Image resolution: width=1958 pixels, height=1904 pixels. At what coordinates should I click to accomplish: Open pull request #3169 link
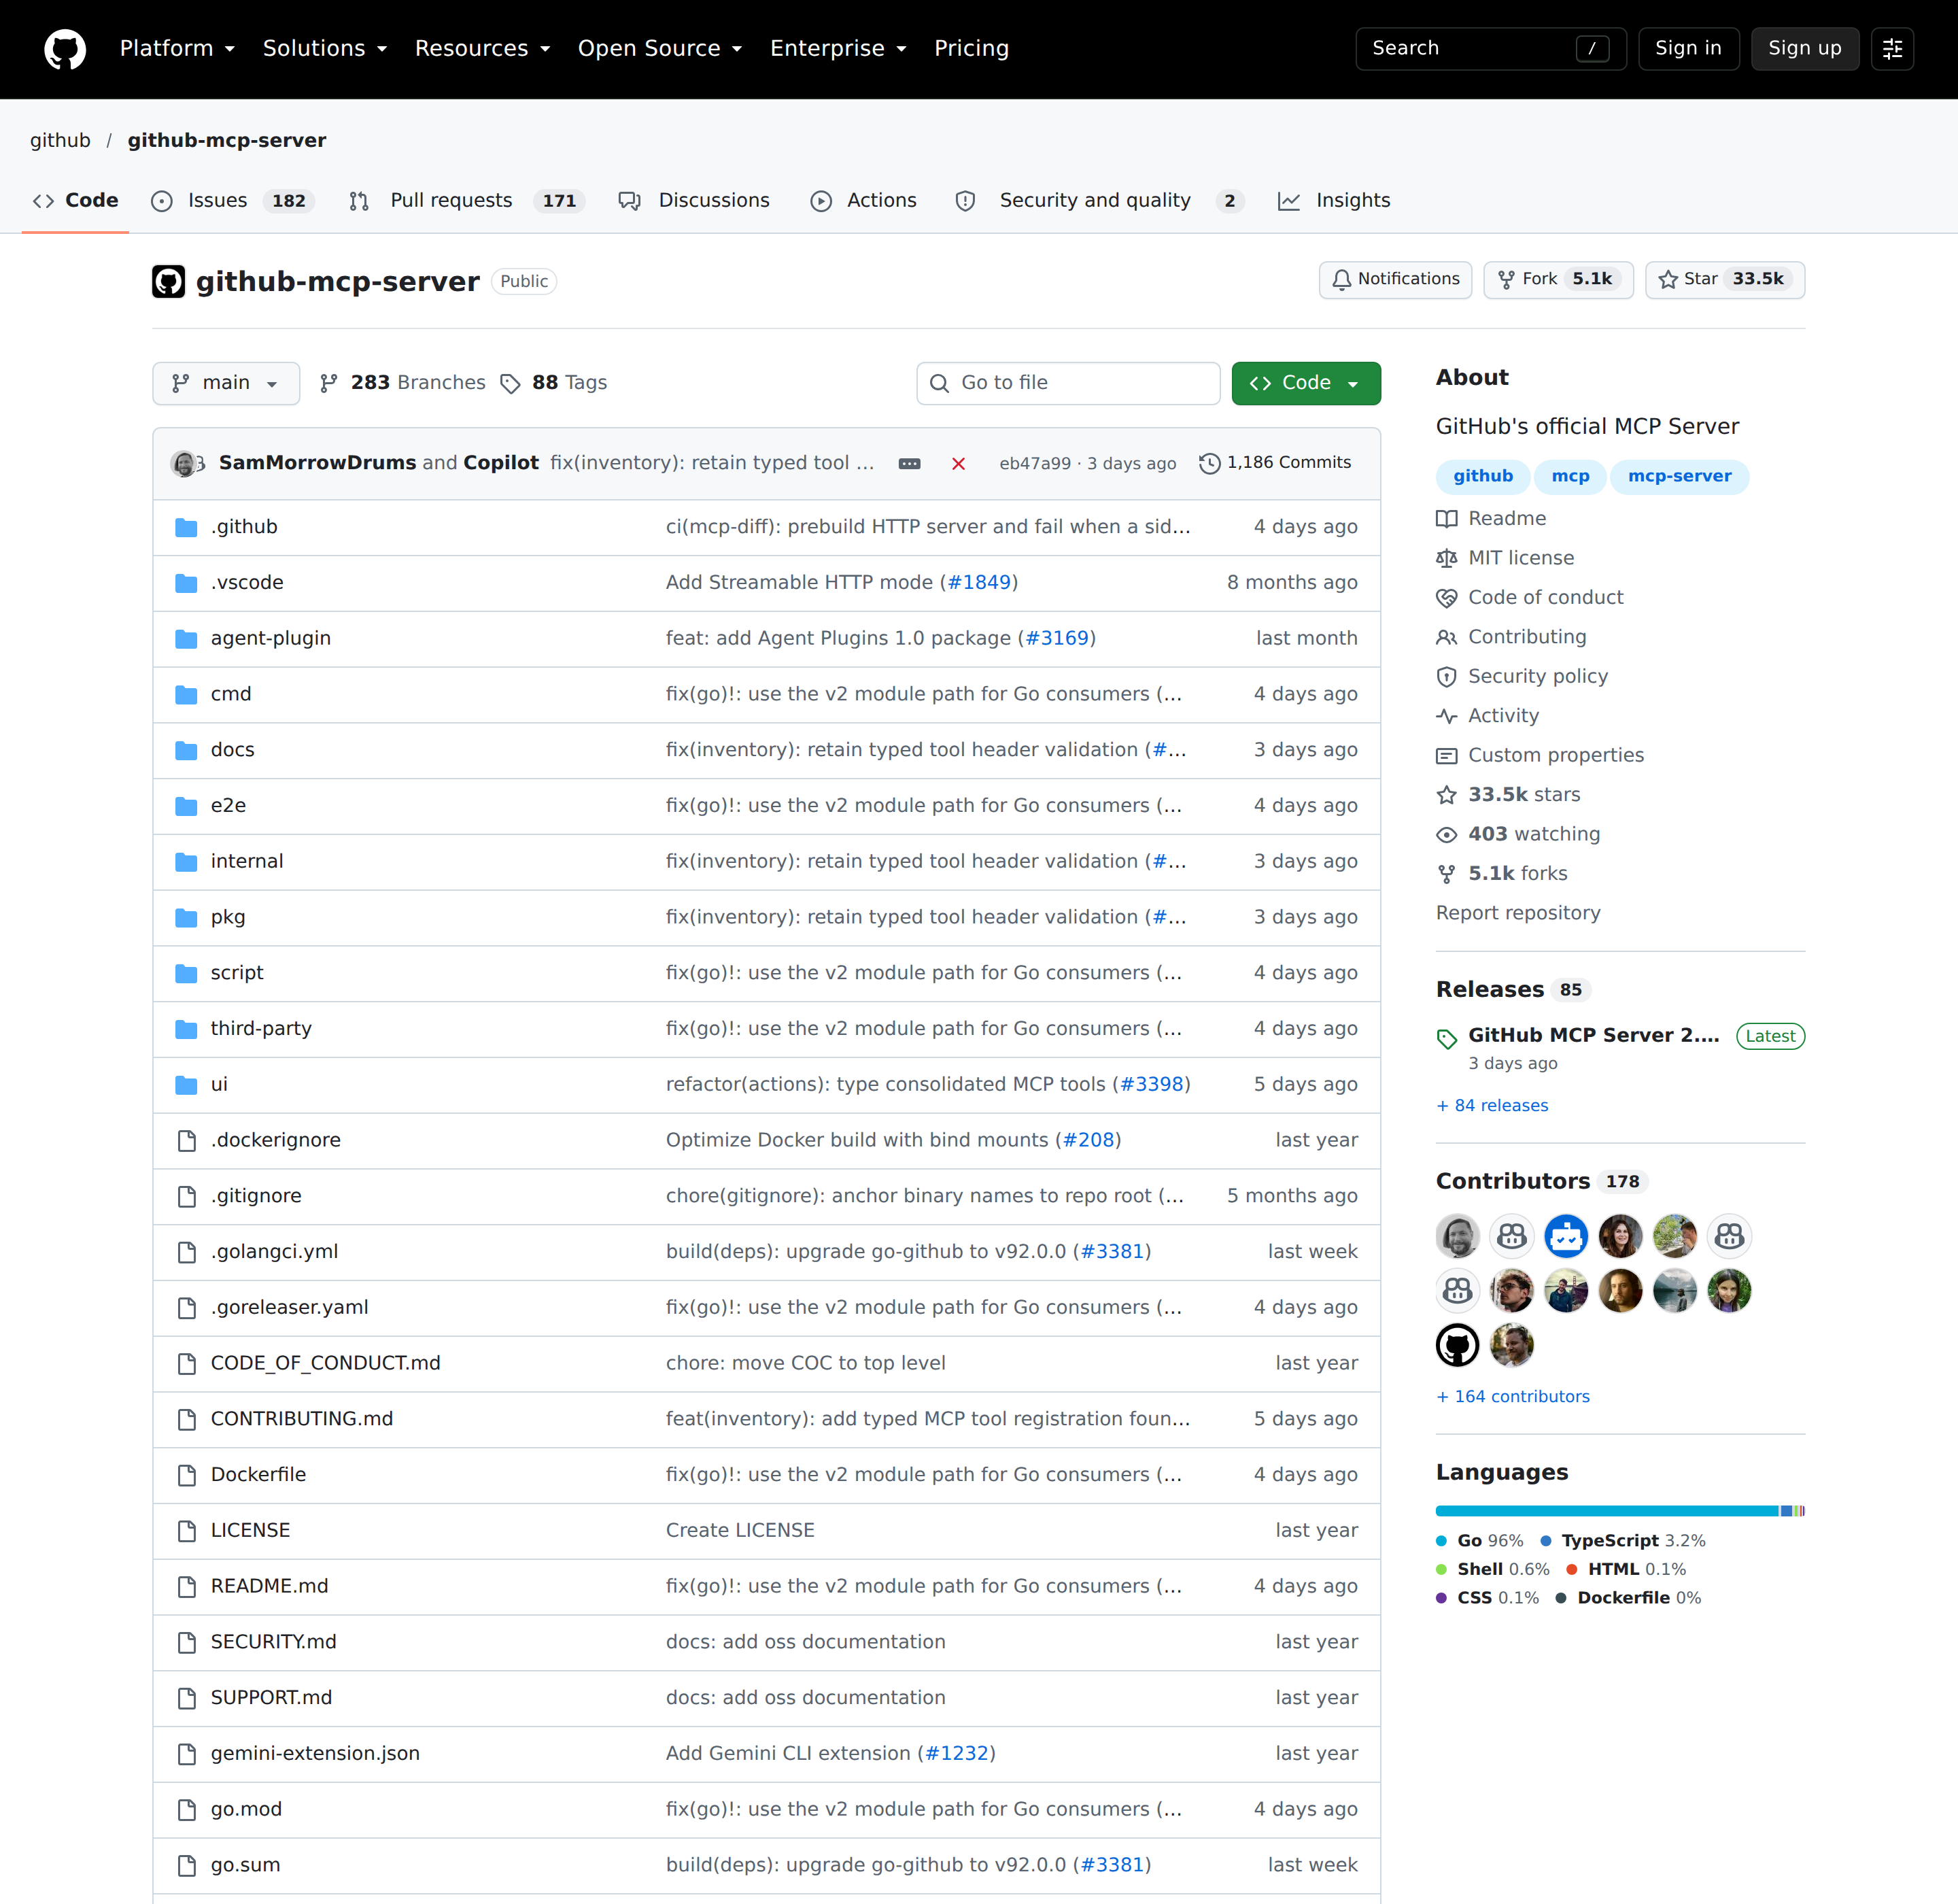pos(1057,638)
